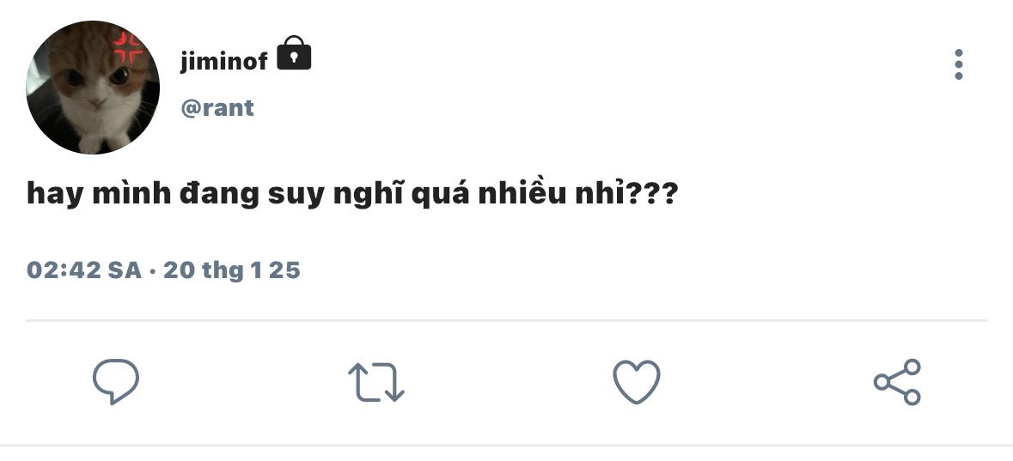Screen dimensions: 1013x461
Task: Click the word 'đang' in the tweet
Action: [x=219, y=194]
